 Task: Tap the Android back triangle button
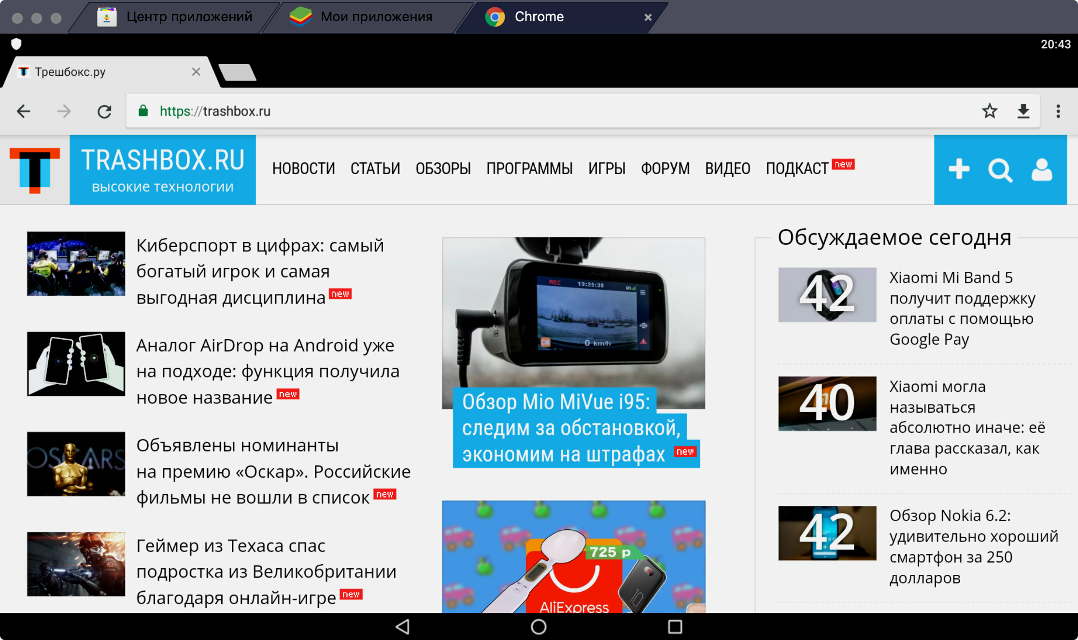click(x=403, y=626)
